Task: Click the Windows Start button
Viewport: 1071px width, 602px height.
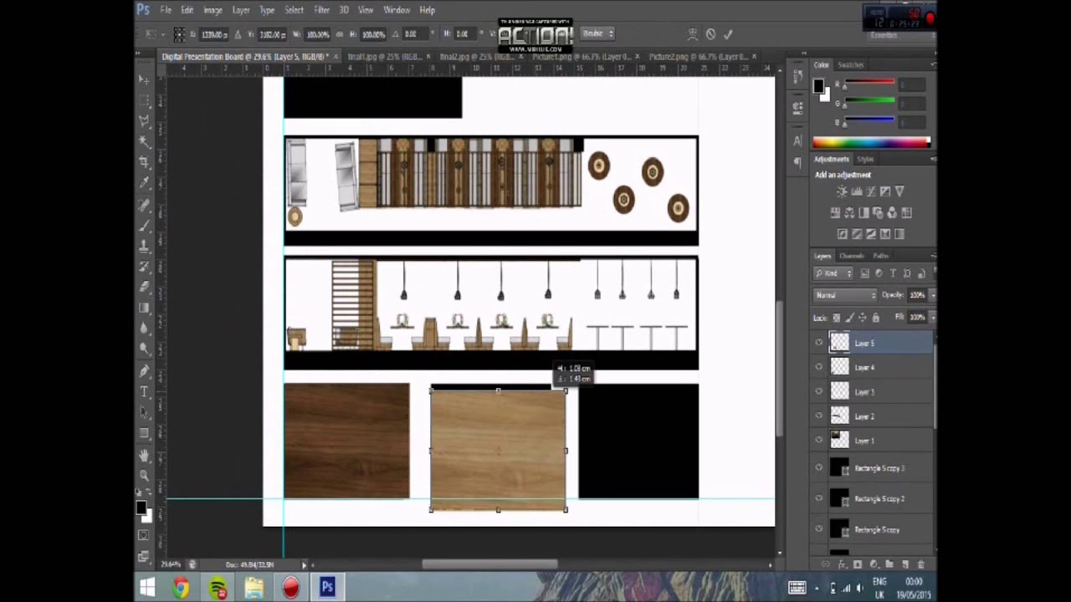Action: [x=146, y=588]
